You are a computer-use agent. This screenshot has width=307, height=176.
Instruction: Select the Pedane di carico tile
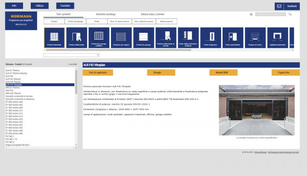[255, 37]
